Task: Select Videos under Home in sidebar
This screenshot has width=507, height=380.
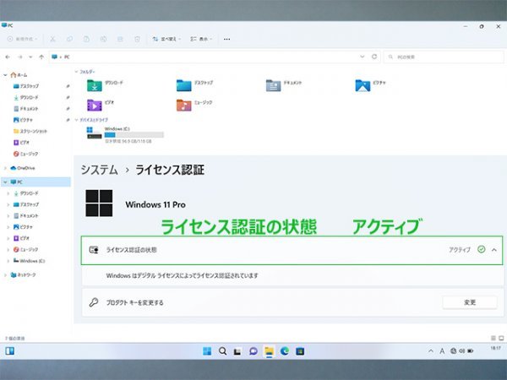Action: (x=21, y=143)
